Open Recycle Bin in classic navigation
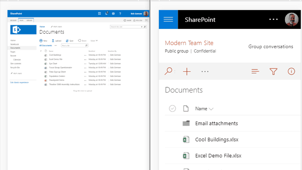 tap(15, 68)
